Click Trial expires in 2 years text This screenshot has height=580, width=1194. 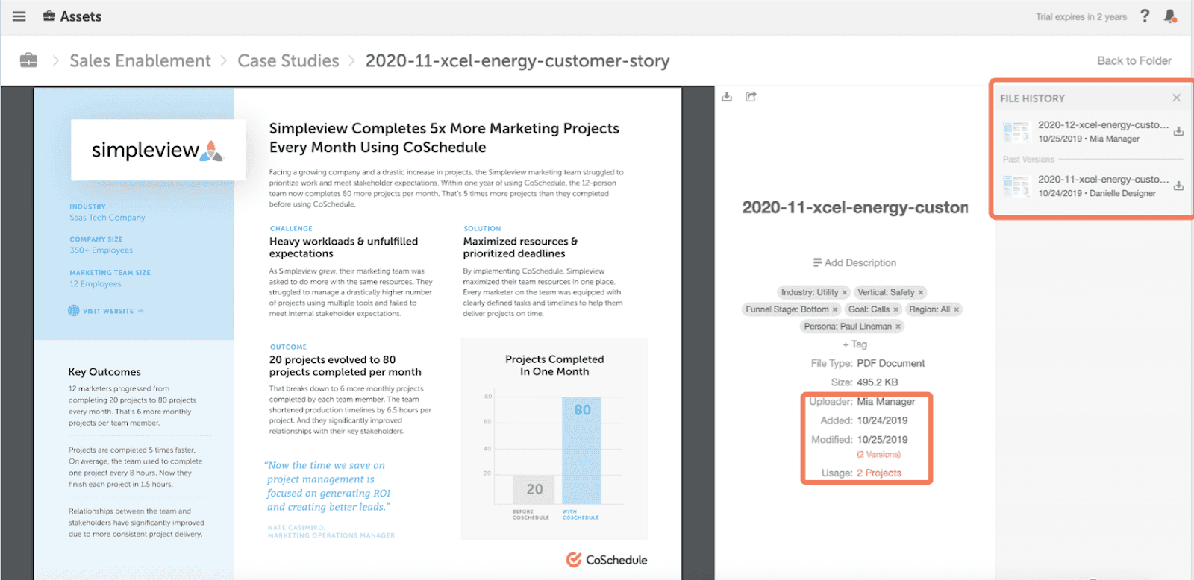[x=1081, y=16]
